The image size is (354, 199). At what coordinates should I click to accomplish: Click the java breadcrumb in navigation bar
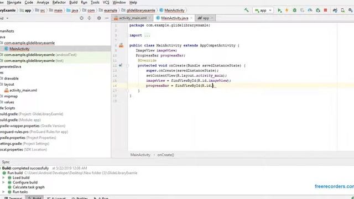click(x=72, y=11)
